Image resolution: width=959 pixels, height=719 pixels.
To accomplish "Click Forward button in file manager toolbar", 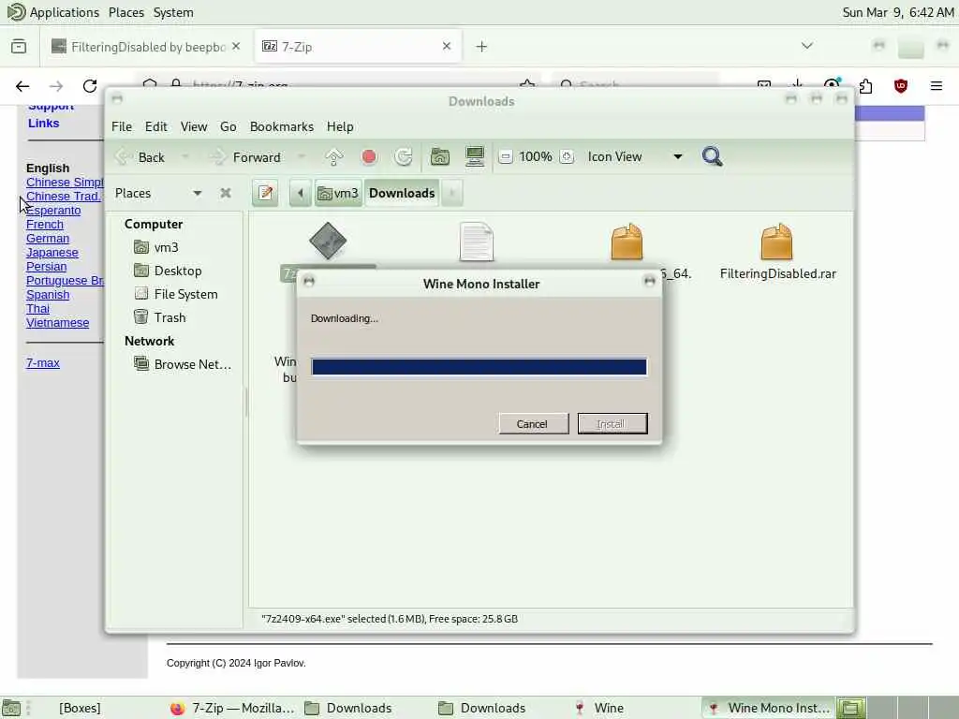I will tap(246, 157).
